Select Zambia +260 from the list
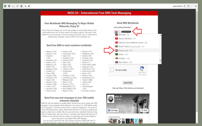The height and width of the screenshot is (126, 202). pos(137,54)
